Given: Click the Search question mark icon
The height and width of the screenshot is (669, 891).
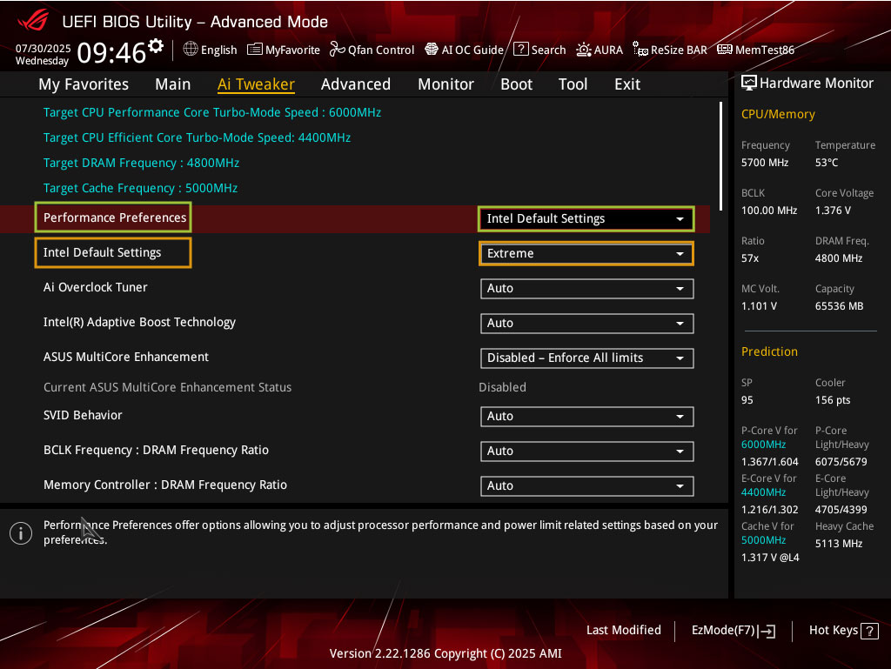Looking at the screenshot, I should (x=520, y=50).
